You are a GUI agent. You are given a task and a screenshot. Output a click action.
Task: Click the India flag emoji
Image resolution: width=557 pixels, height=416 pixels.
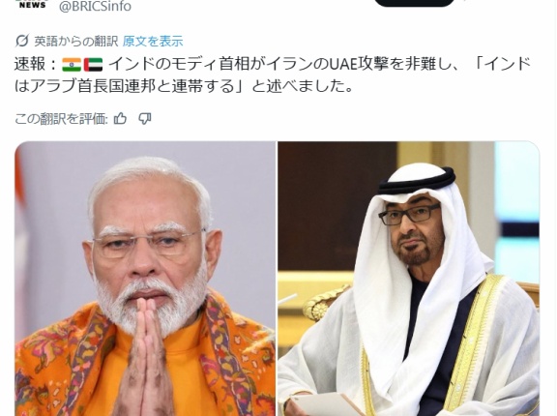click(72, 65)
